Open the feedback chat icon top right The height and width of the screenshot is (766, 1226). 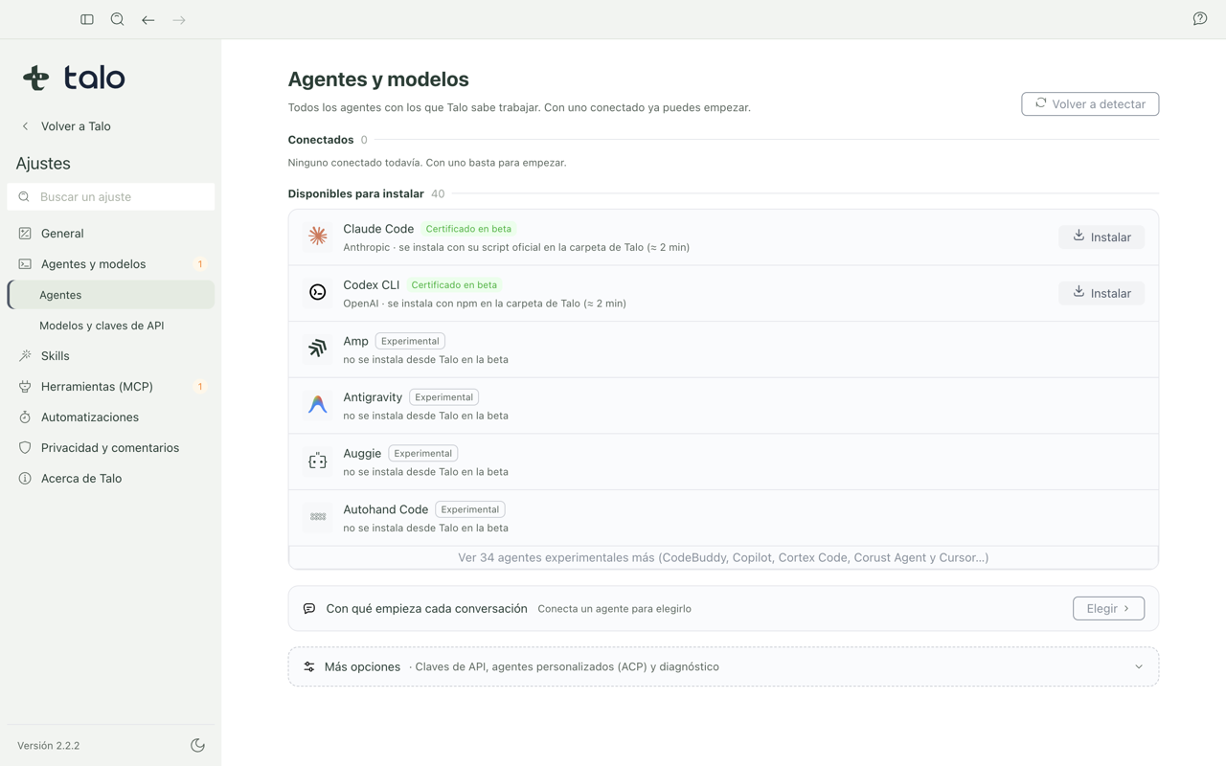pos(1200,19)
